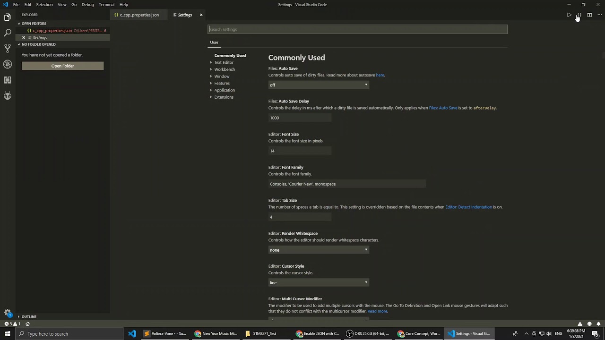Expand Application settings category
The image size is (605, 340).
point(224,90)
